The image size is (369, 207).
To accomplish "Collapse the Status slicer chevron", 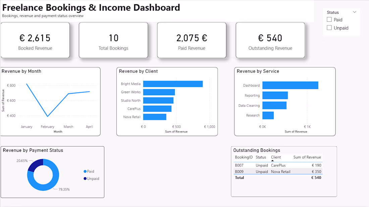I will pos(355,12).
